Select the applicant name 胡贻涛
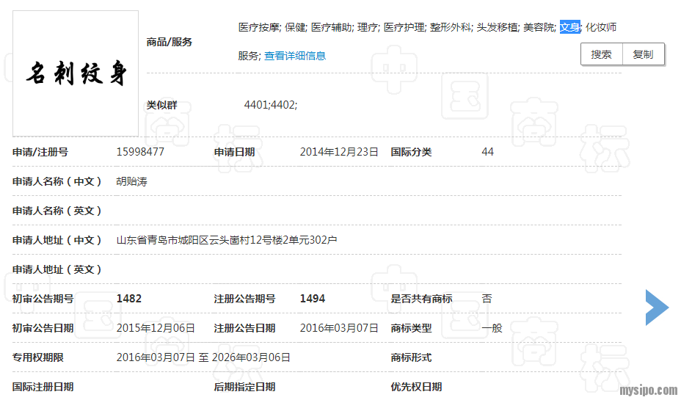681x400 pixels. pyautogui.click(x=131, y=181)
